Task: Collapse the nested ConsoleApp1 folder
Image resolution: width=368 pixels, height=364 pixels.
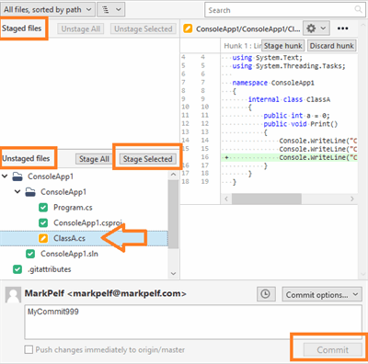Action: coord(17,192)
